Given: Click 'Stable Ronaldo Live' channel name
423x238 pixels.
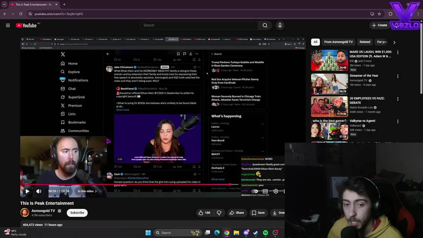Looking at the screenshot, I should [x=361, y=107].
